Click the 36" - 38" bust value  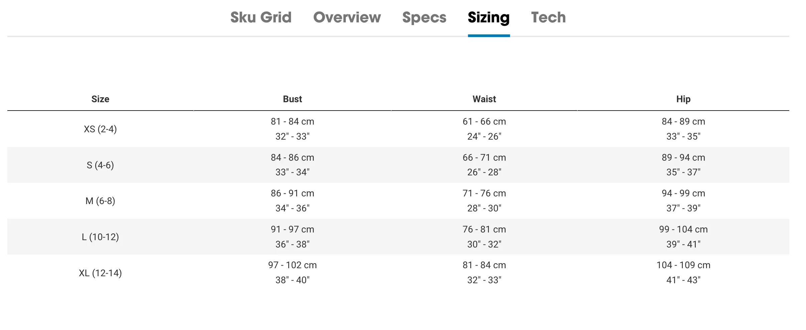(292, 244)
